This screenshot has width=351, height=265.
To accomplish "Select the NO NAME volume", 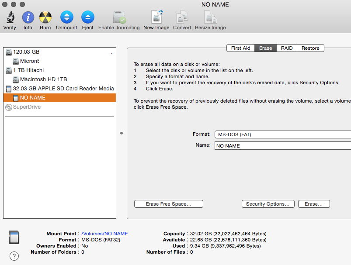I will tap(59, 98).
